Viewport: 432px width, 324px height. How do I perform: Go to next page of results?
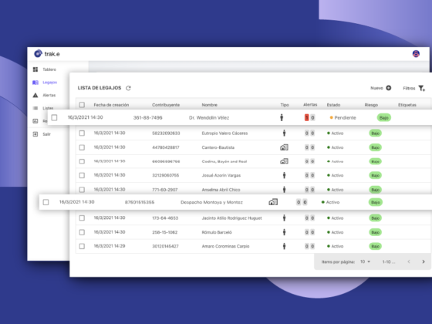pyautogui.click(x=424, y=262)
